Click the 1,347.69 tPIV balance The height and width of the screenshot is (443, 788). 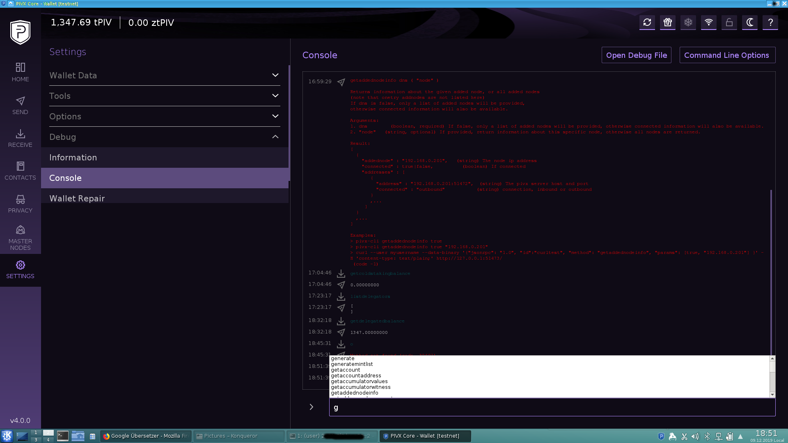[81, 23]
